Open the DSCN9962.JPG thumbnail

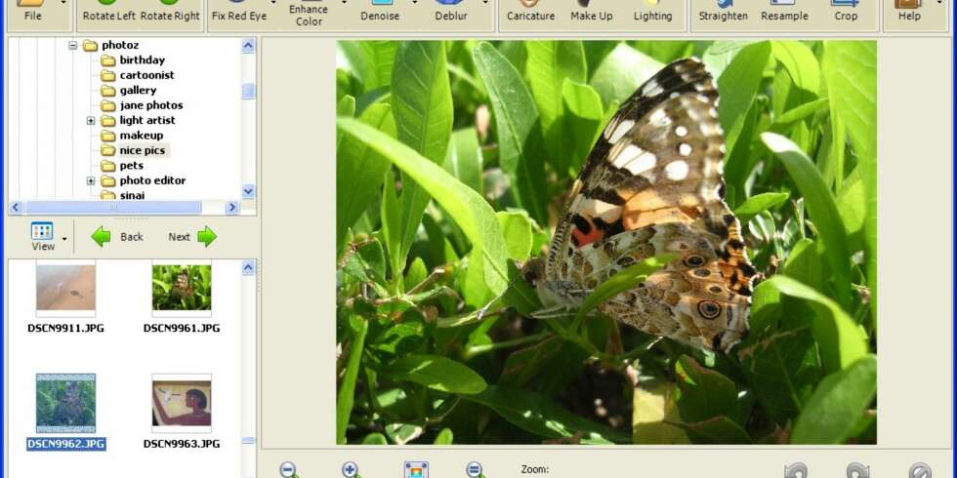[66, 403]
